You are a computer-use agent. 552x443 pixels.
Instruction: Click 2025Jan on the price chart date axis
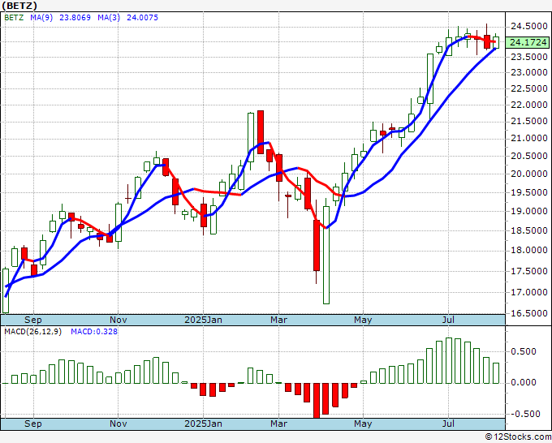click(x=204, y=320)
